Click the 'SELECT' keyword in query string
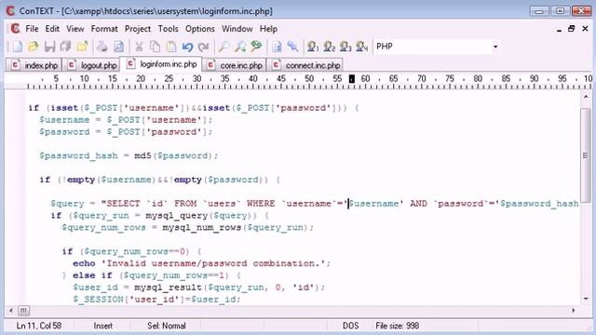The image size is (596, 335). (x=124, y=204)
